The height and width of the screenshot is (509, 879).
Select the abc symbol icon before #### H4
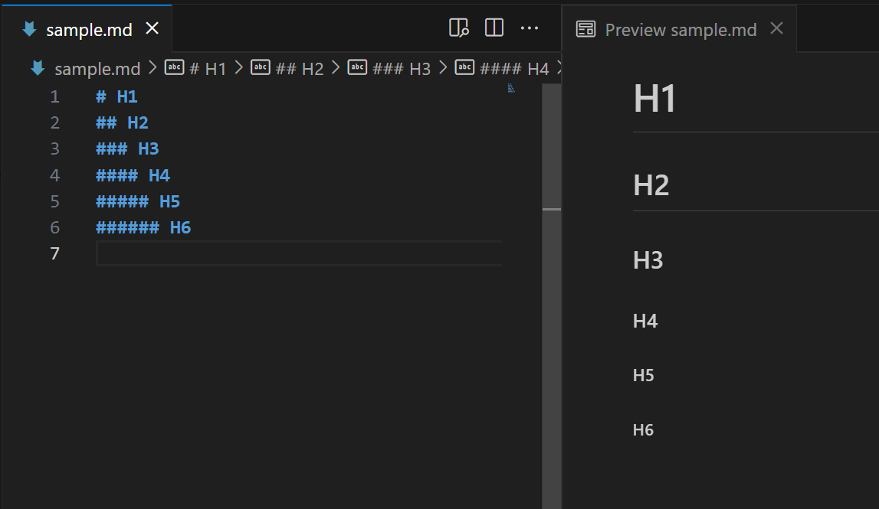tap(464, 67)
